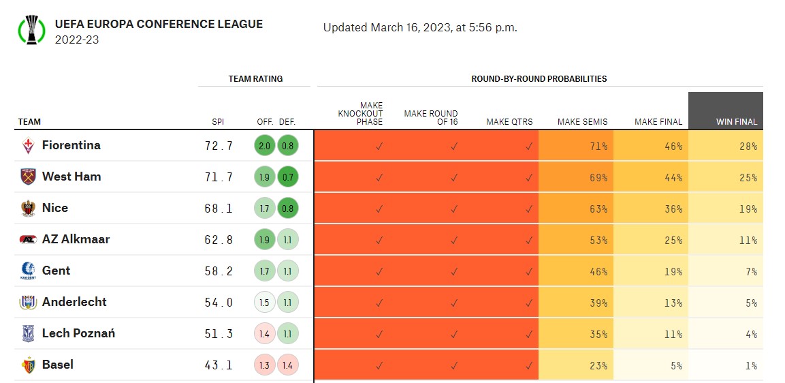The width and height of the screenshot is (785, 383).
Task: Click the AZ Alkmaar club crest
Action: pyautogui.click(x=28, y=239)
